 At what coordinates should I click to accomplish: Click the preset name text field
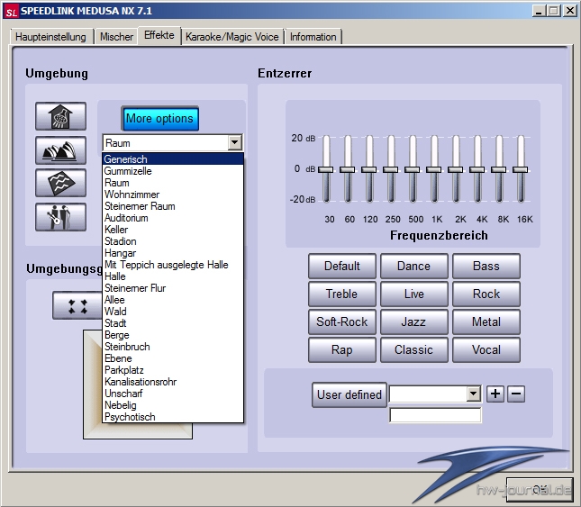pos(435,415)
